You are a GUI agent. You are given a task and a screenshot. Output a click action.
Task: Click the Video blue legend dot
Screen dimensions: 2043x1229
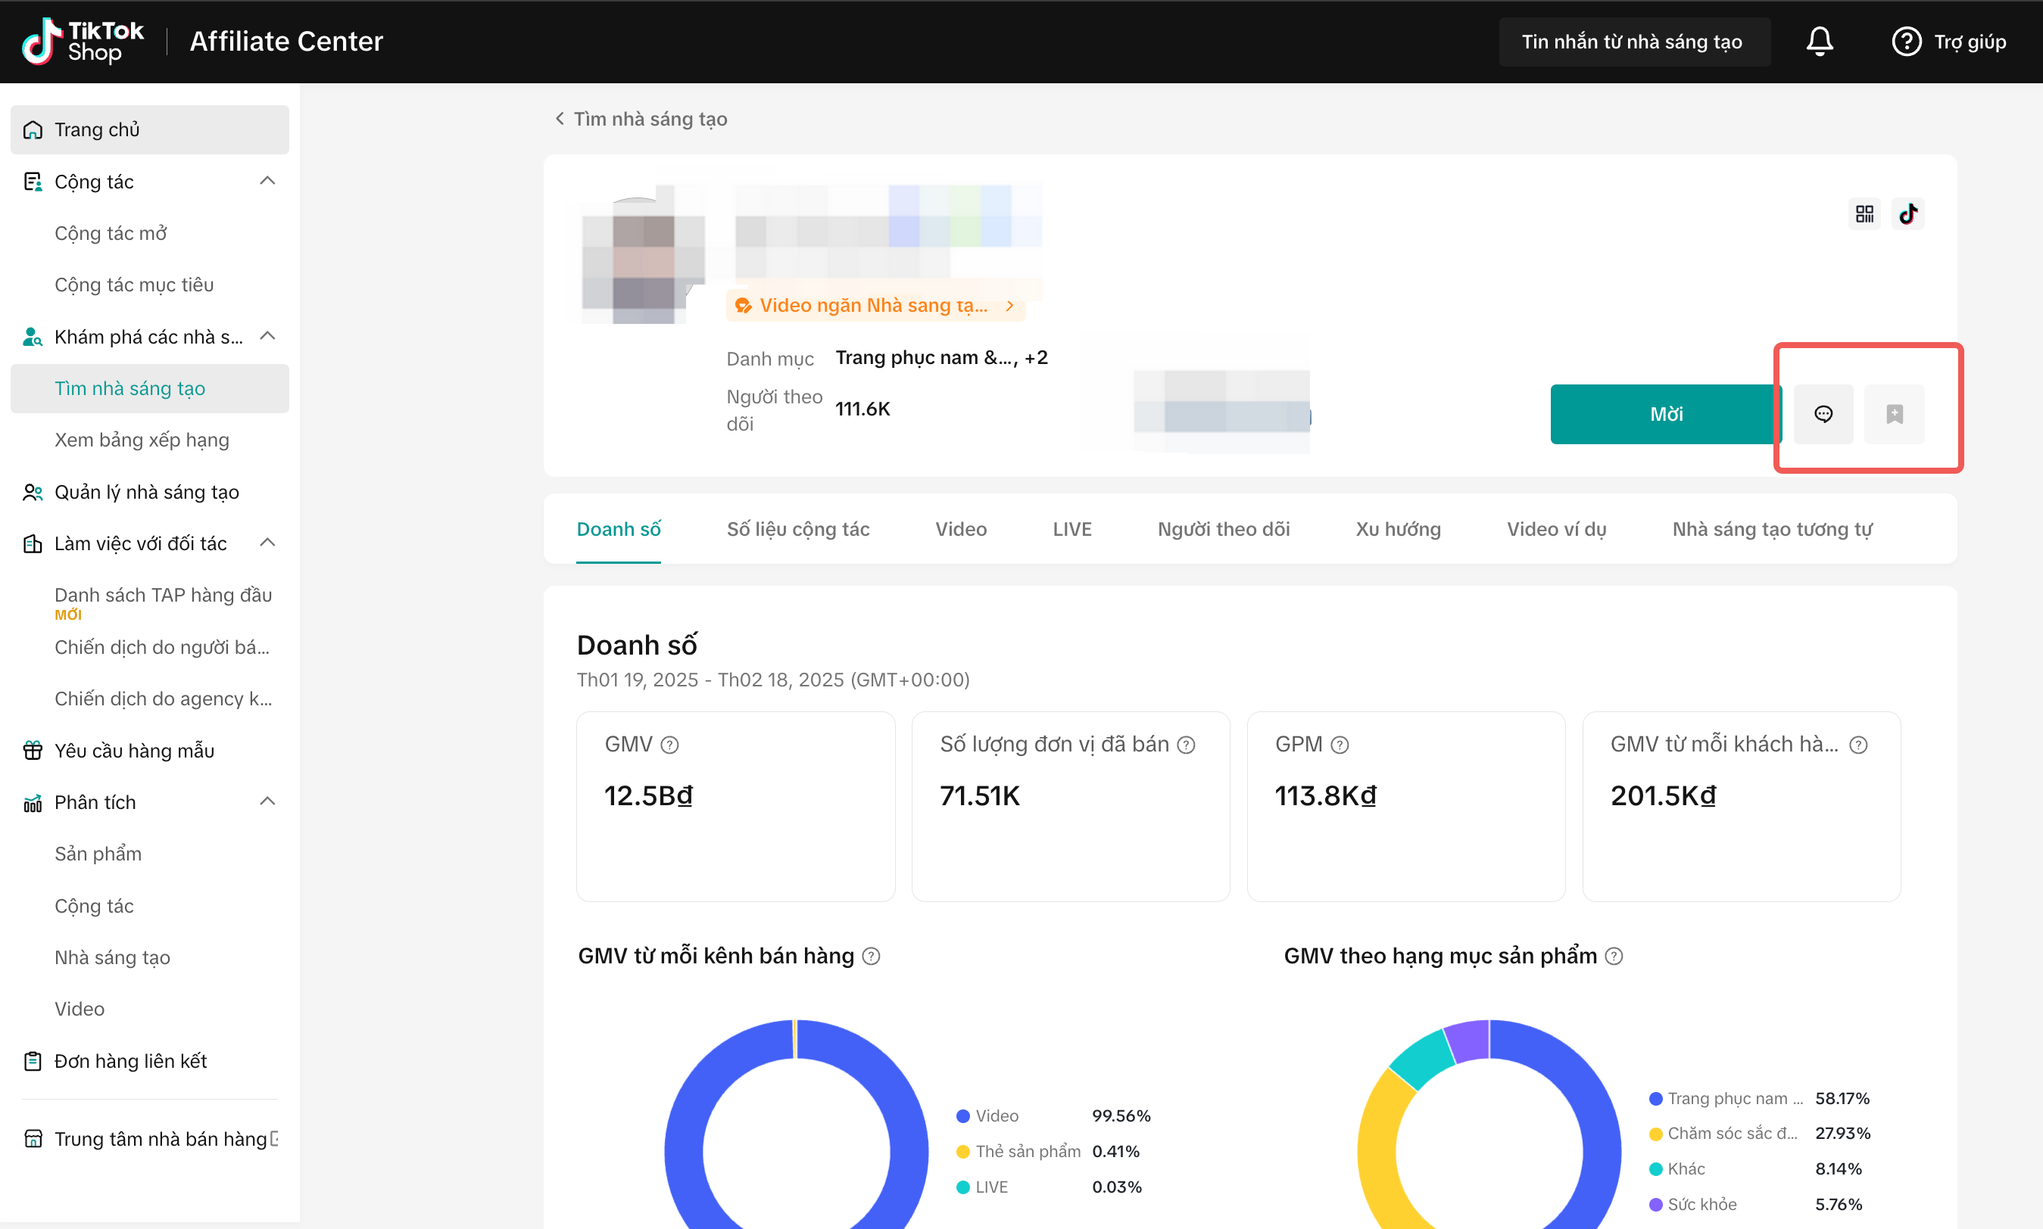pos(962,1116)
